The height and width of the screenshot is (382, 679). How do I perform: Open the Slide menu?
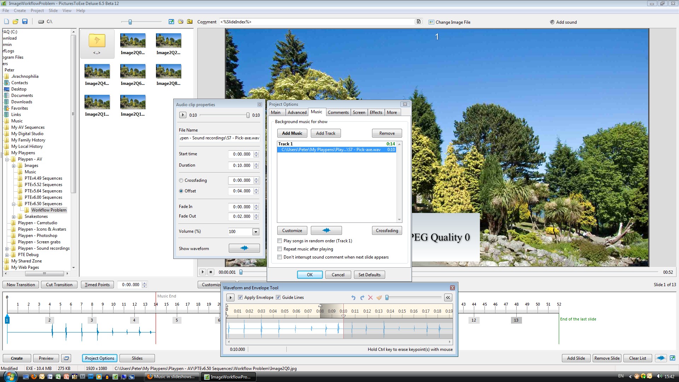point(53,11)
